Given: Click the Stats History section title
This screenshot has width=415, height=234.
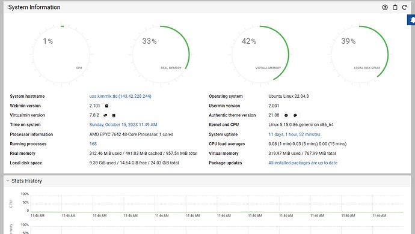Looking at the screenshot, I should 26,181.
